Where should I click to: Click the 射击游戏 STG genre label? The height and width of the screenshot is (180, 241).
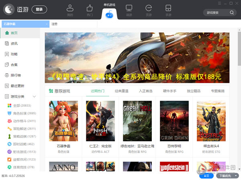point(211,152)
